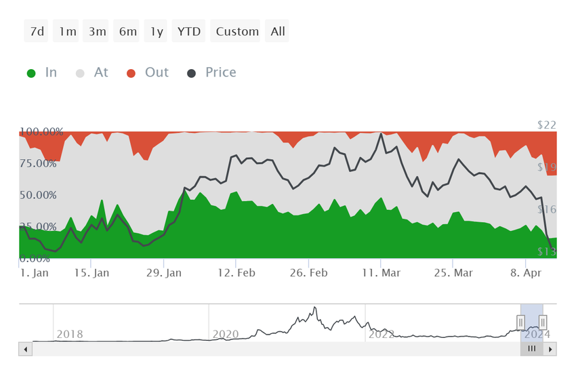This screenshot has width=576, height=384.
Task: Grab the right navigator range handle
Action: [x=543, y=322]
